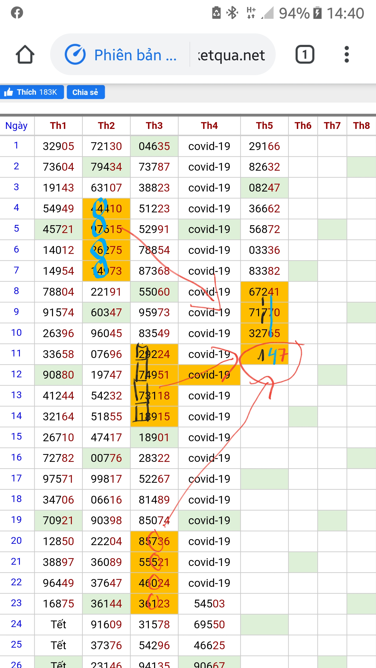Tap cell 29166 in Th5

point(265,146)
